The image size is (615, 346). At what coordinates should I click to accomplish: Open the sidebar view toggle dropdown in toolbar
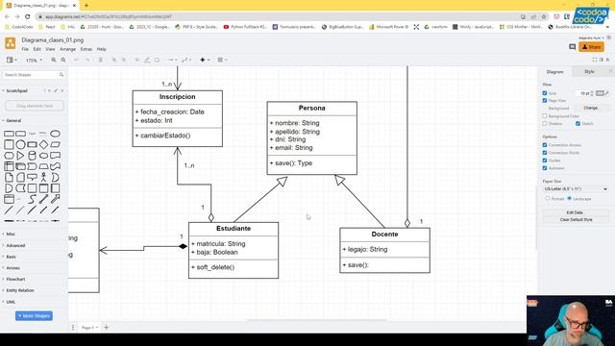tap(12, 60)
